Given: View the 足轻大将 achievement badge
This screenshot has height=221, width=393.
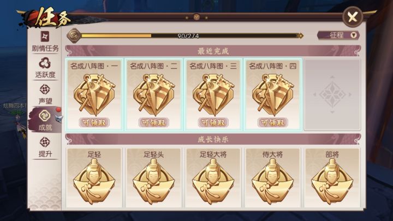Looking at the screenshot, I should (x=213, y=181).
